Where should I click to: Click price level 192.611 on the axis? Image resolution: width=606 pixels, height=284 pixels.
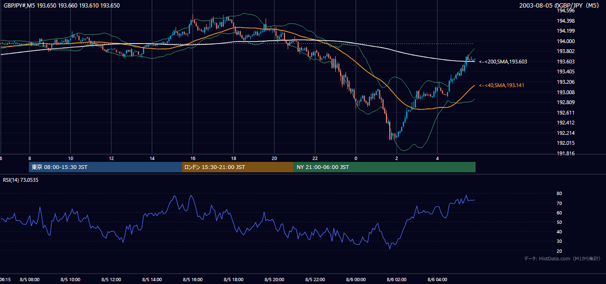pos(565,113)
